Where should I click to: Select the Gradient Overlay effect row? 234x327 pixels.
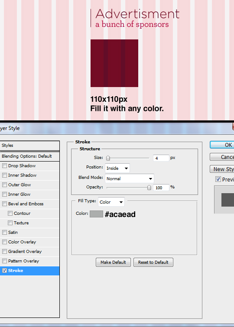tap(29, 252)
